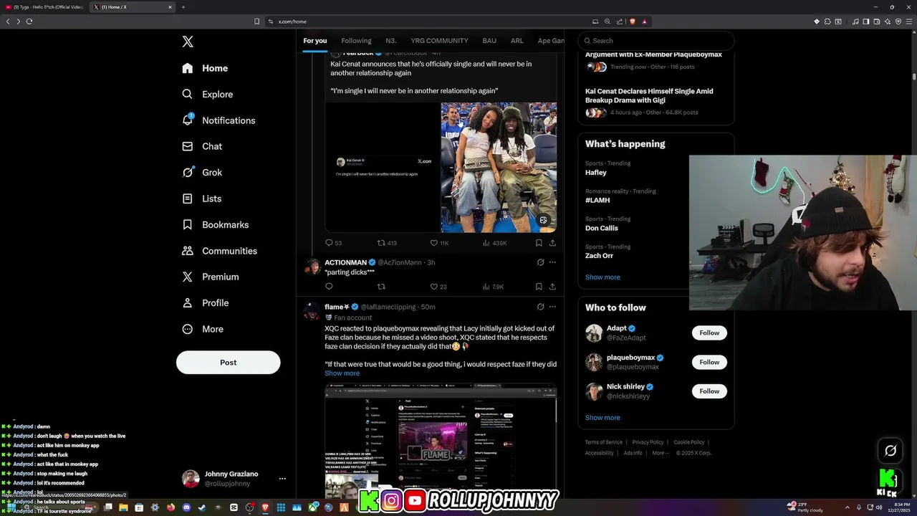The height and width of the screenshot is (516, 917).
Task: Open the browser extensions puzzle icon
Action: [x=827, y=21]
